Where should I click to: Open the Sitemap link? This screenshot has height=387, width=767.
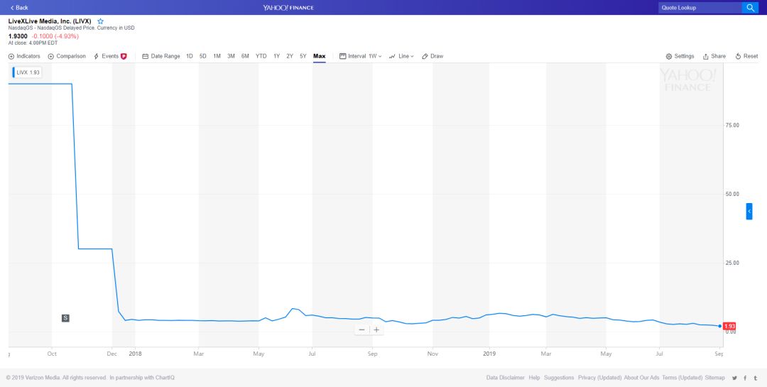click(715, 378)
